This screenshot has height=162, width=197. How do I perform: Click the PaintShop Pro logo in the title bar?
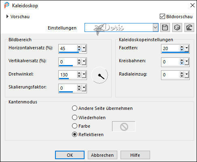point(6,5)
